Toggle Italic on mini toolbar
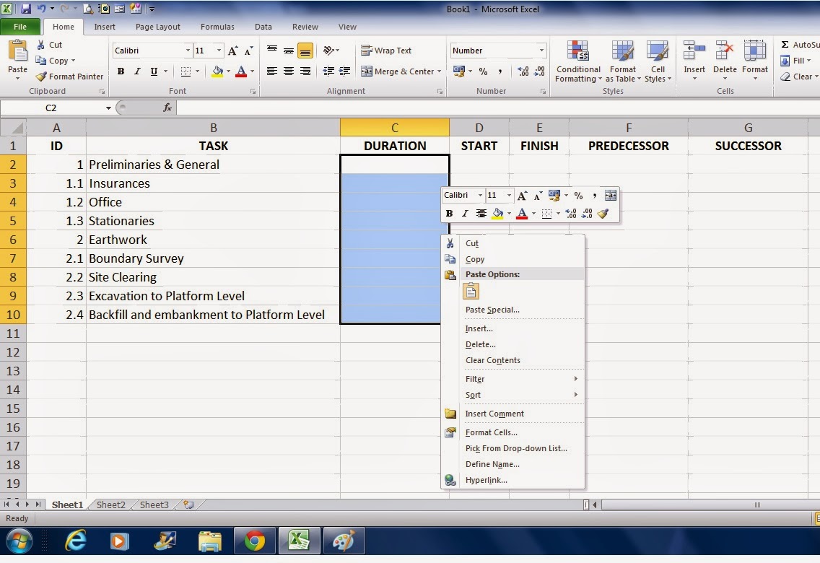This screenshot has width=820, height=563. click(x=465, y=213)
